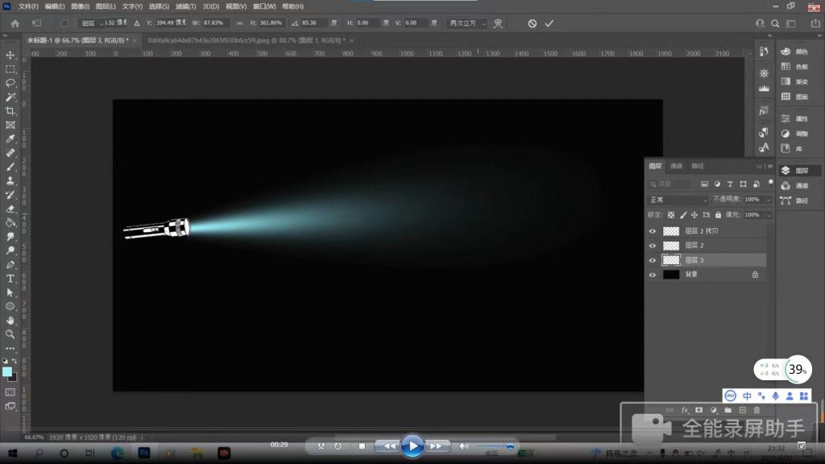Open the 滤镜(T) menu
The width and height of the screenshot is (825, 464).
pyautogui.click(x=186, y=6)
